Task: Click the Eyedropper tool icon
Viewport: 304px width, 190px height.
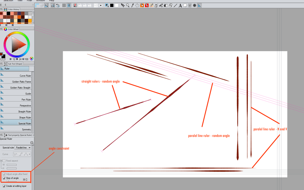Action: click(x=132, y=5)
